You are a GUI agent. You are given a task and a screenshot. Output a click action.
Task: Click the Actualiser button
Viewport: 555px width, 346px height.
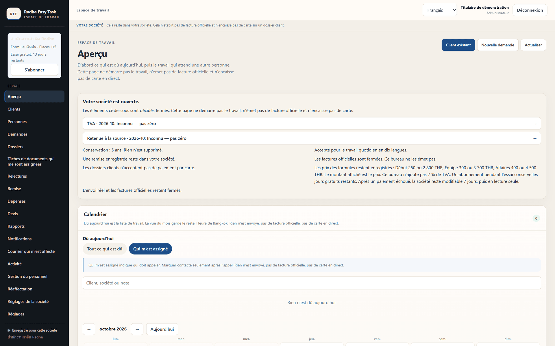pyautogui.click(x=533, y=45)
